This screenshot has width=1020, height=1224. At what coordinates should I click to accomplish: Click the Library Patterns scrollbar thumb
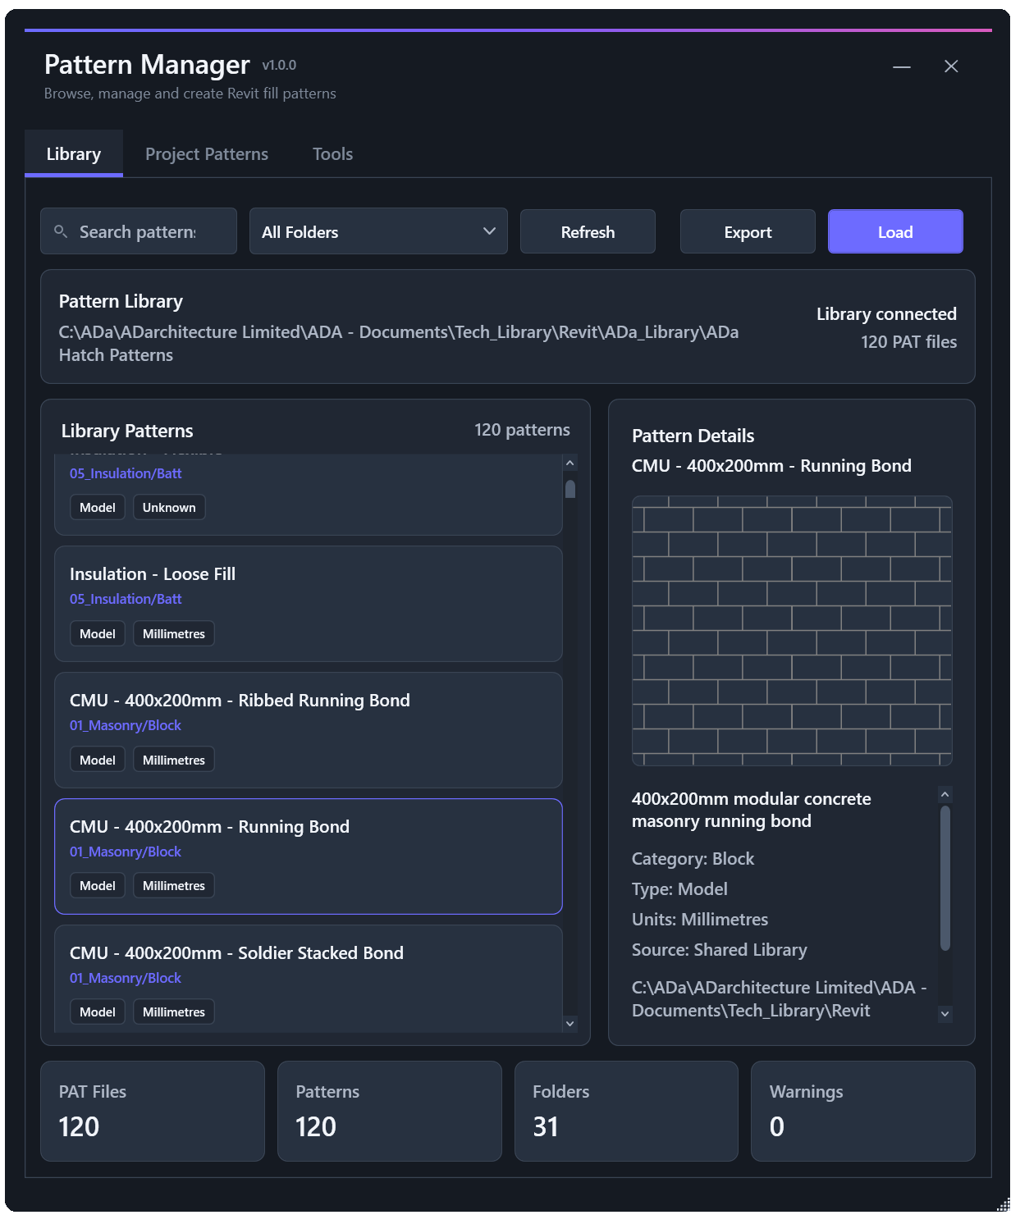[x=570, y=489]
